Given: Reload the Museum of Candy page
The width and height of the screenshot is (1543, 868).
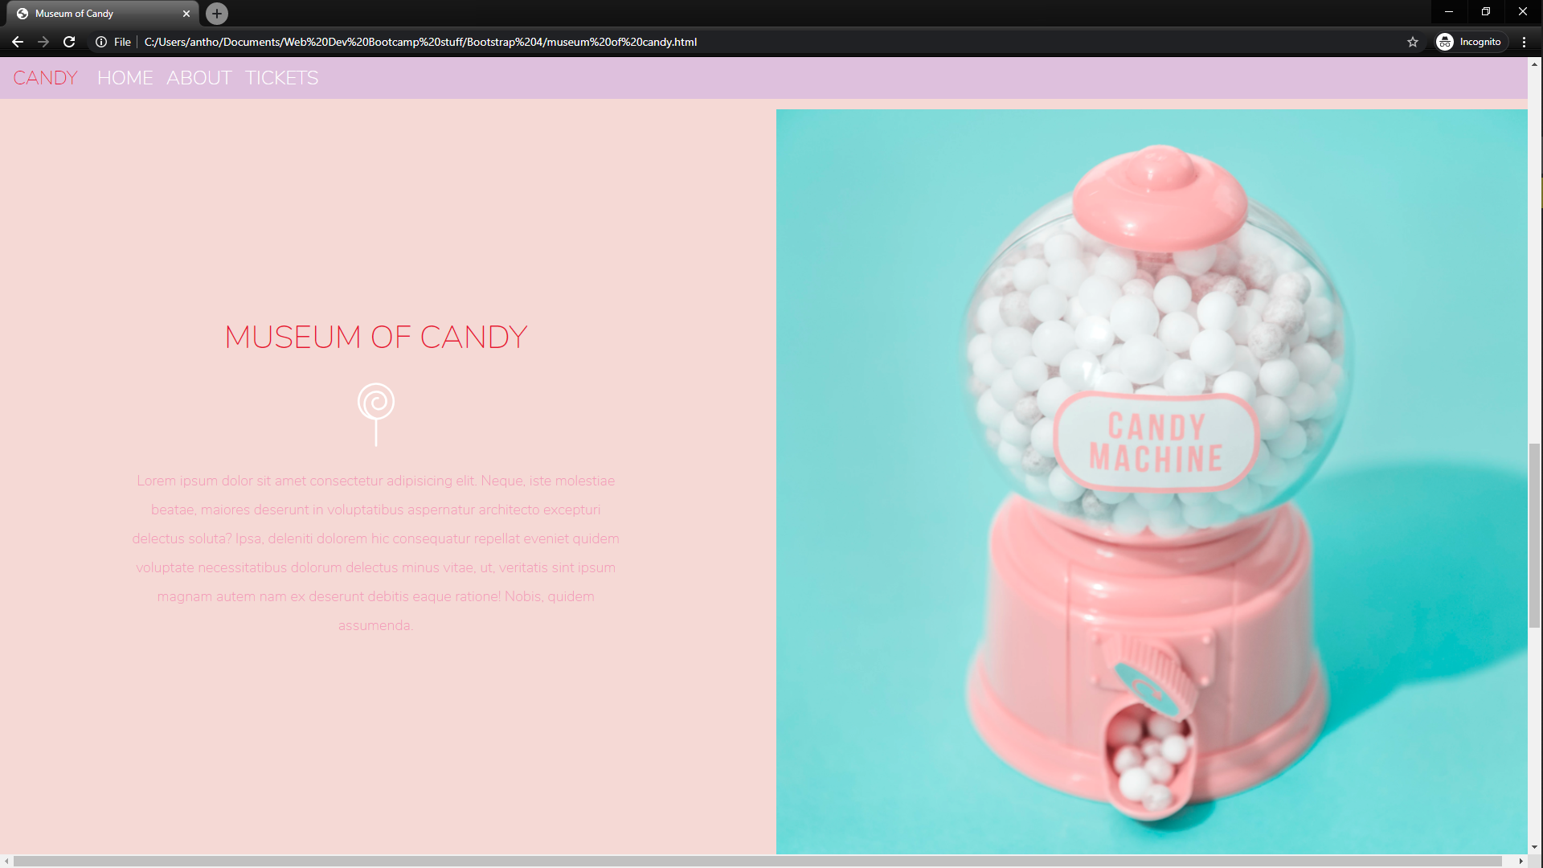Looking at the screenshot, I should [69, 42].
